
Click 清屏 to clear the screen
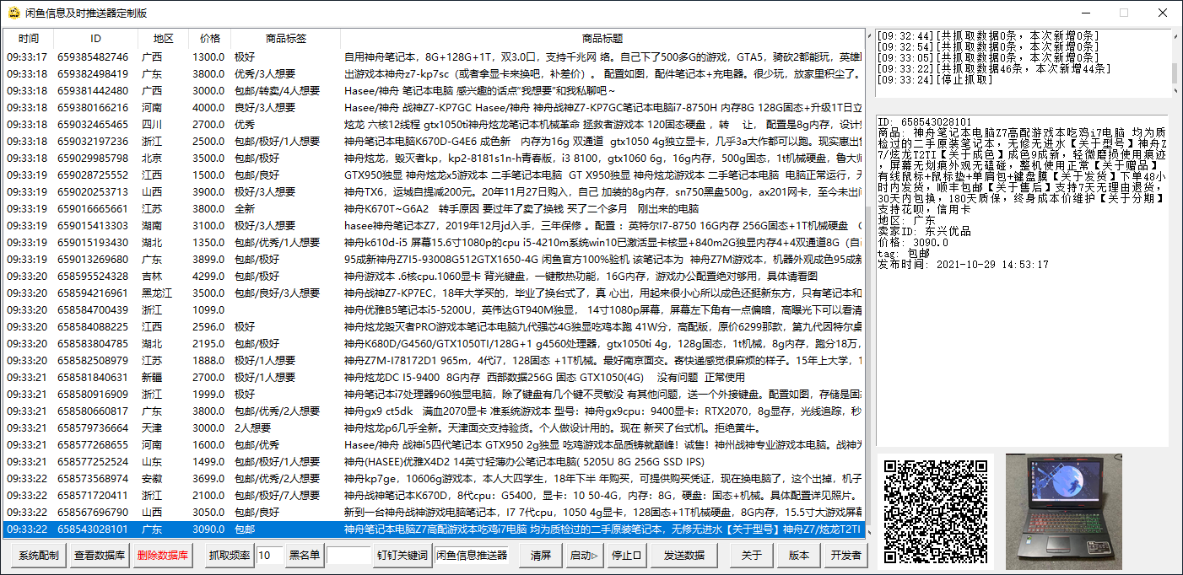point(541,556)
